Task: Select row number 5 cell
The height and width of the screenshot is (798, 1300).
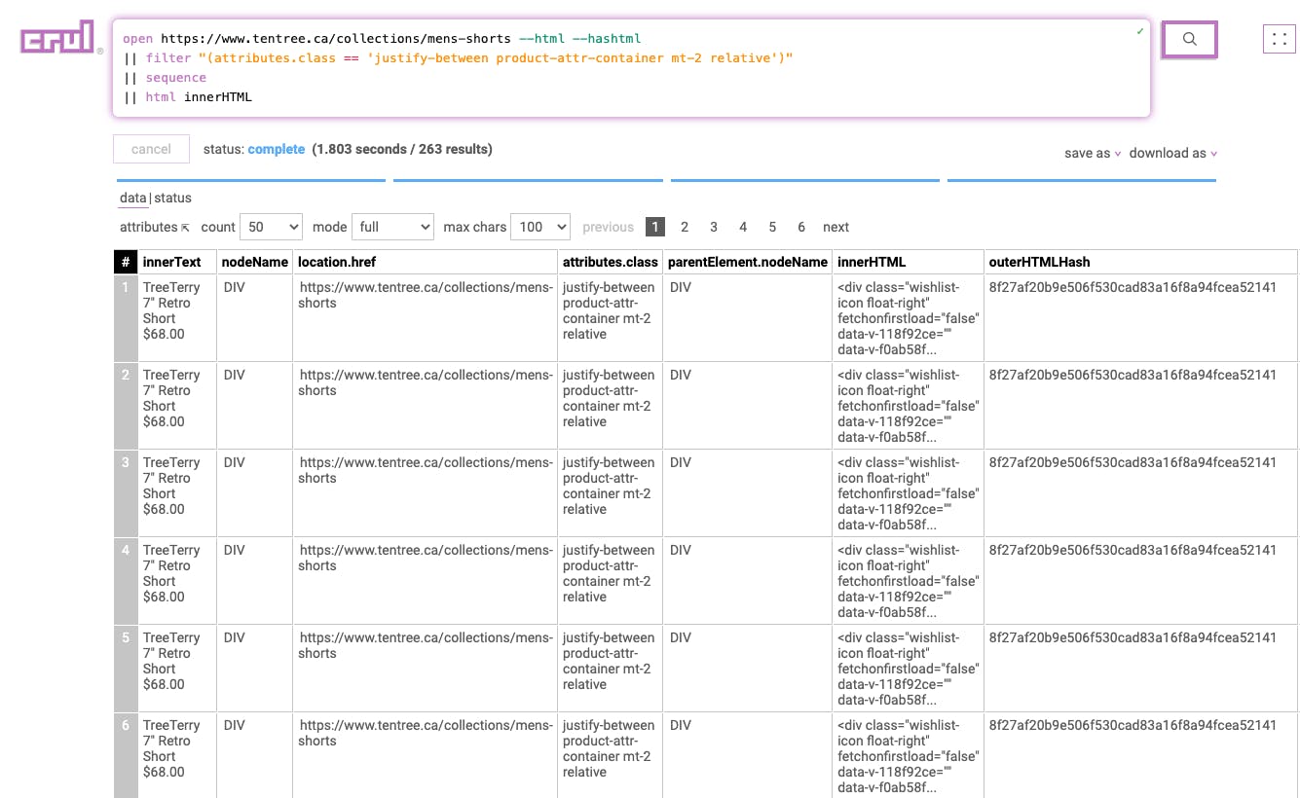Action: (126, 668)
